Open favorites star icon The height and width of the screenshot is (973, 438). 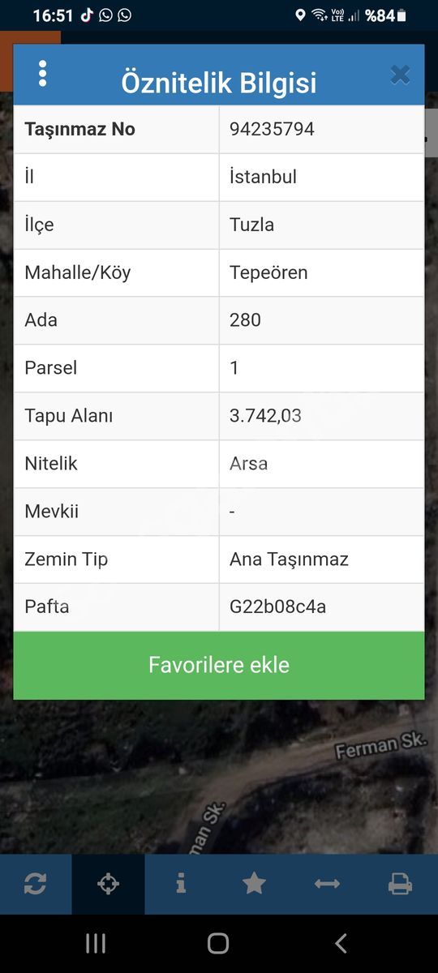(254, 884)
